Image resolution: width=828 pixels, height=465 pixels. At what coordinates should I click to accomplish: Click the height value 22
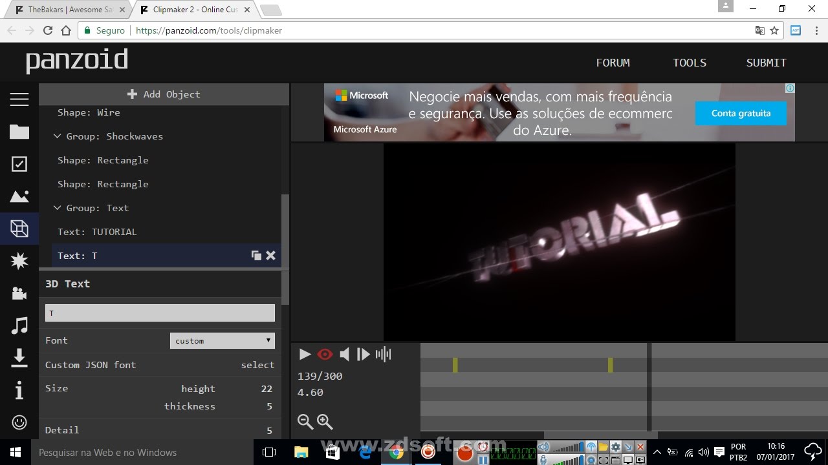point(267,389)
